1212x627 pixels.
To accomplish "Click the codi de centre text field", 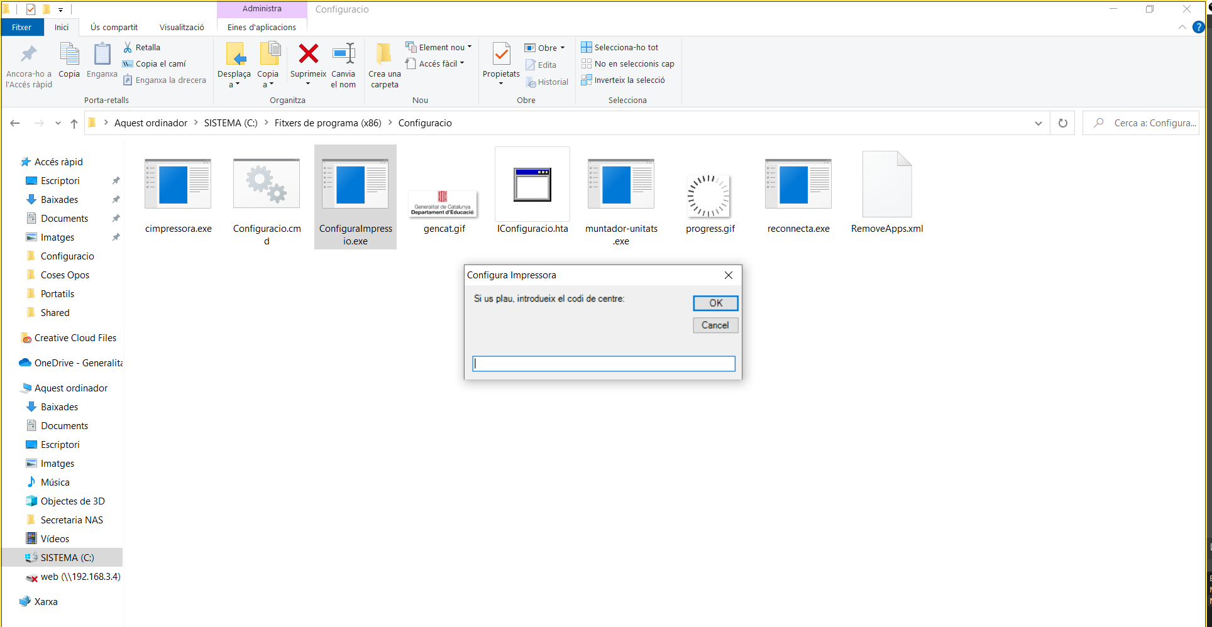I will point(603,364).
